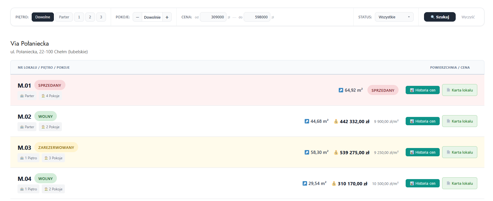The height and width of the screenshot is (201, 493).
Task: Click the area icon beside 64,92 m²
Action: 341,90
